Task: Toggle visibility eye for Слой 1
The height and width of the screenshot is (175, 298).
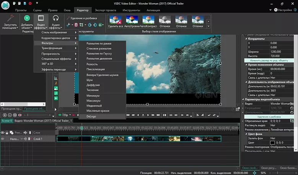Action: point(3,139)
